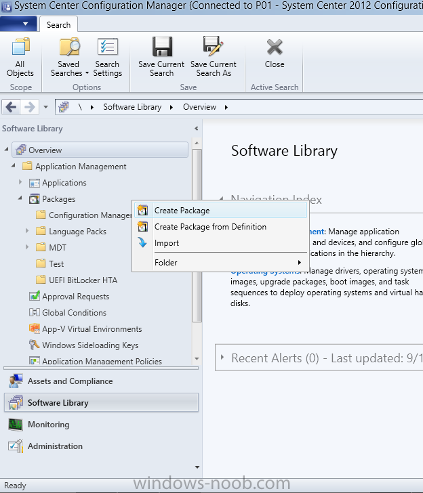Click the Application Management folder icon
Image resolution: width=423 pixels, height=493 pixels.
coord(27,166)
